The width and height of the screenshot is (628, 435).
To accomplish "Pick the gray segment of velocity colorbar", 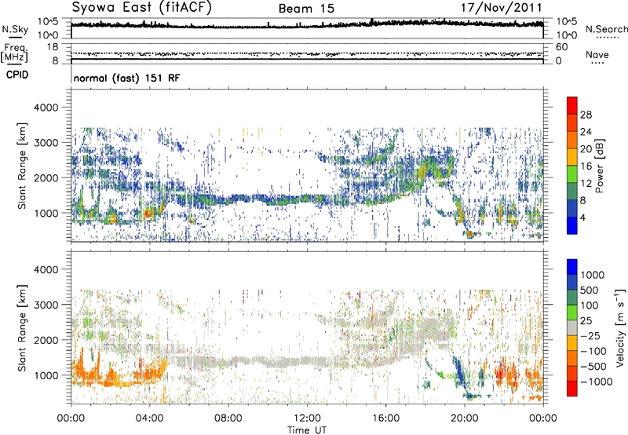I will [572, 327].
